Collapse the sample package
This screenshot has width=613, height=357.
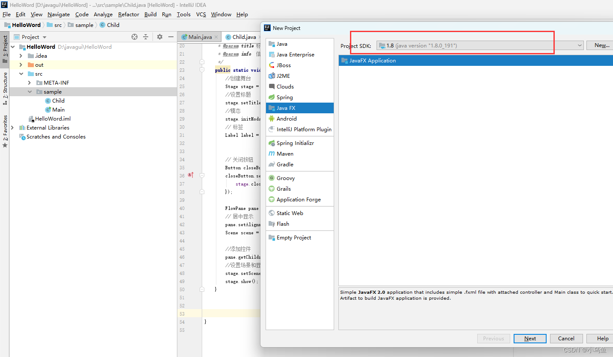pyautogui.click(x=30, y=92)
